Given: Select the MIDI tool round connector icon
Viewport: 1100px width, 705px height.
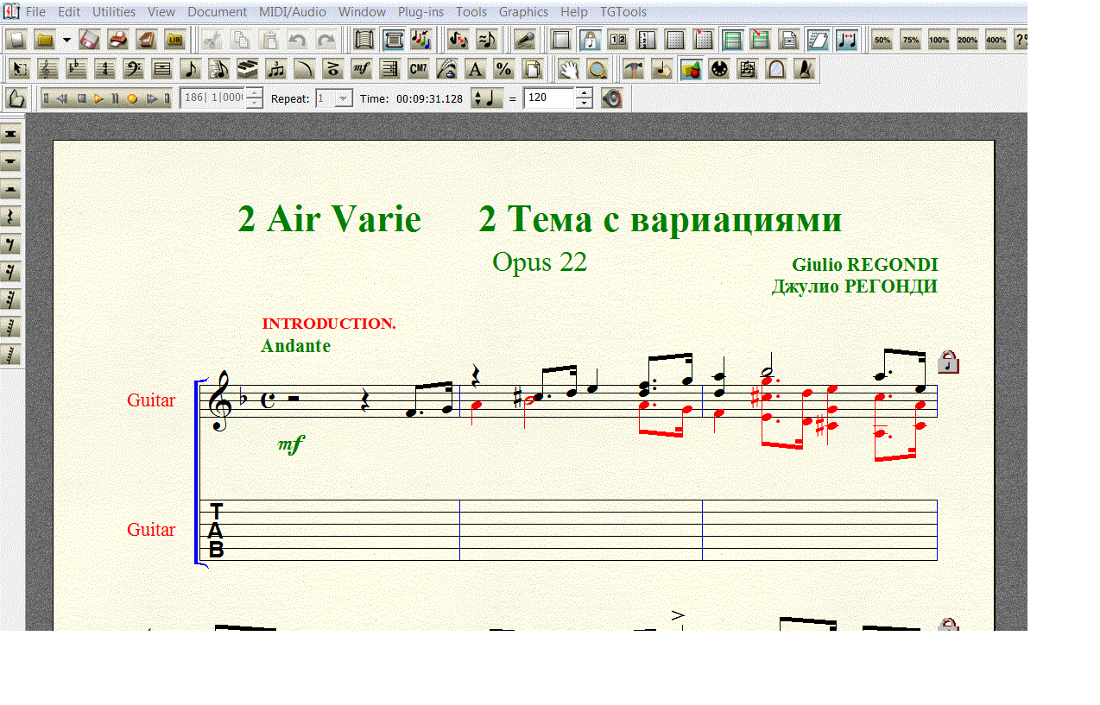Looking at the screenshot, I should 718,68.
